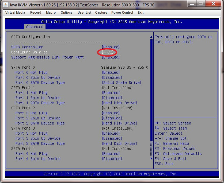The width and height of the screenshot is (224, 183).
Task: Toggle the SATA Controller Enabled value
Action: [111, 47]
